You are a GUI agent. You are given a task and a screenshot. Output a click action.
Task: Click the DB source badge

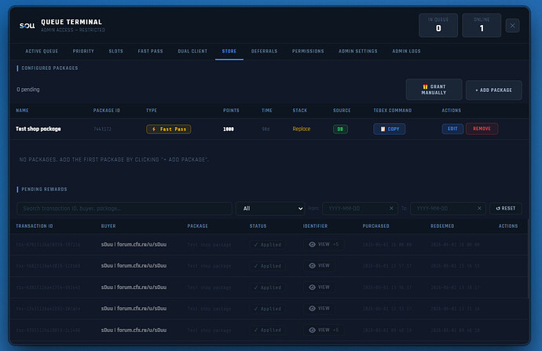(340, 130)
